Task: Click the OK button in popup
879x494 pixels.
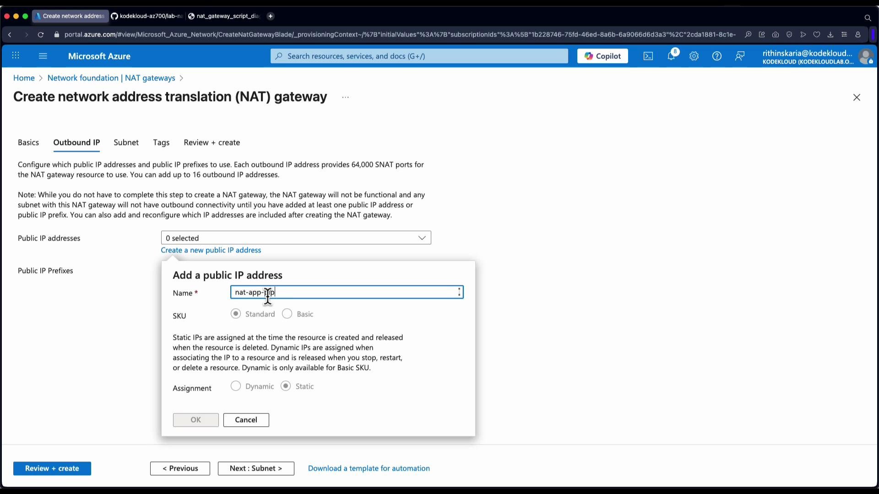Action: point(196,420)
